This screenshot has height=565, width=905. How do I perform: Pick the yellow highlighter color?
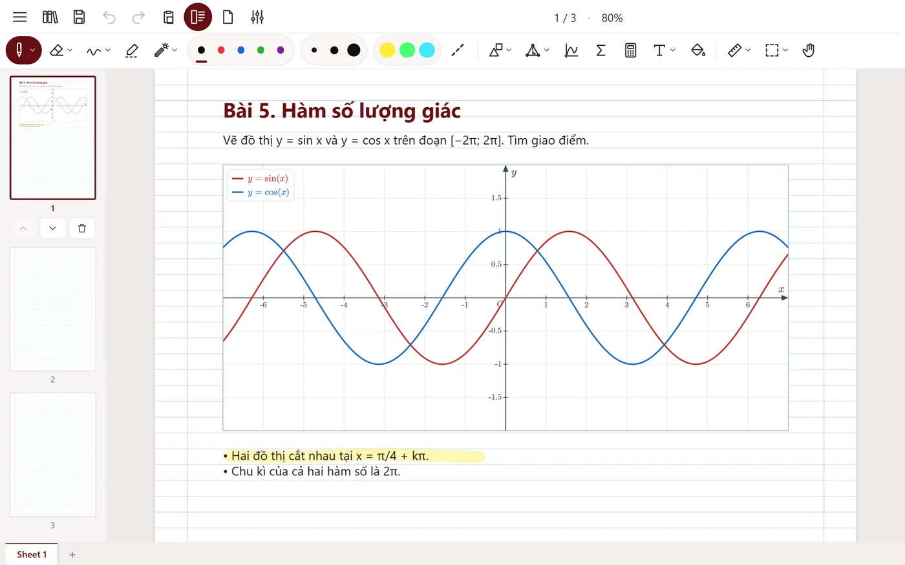(x=387, y=50)
